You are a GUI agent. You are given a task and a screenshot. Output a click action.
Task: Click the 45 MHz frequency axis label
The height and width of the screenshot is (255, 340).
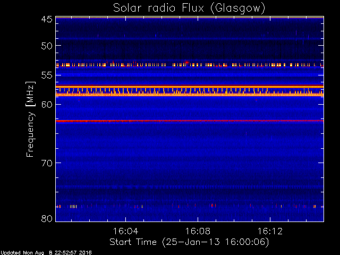[47, 19]
